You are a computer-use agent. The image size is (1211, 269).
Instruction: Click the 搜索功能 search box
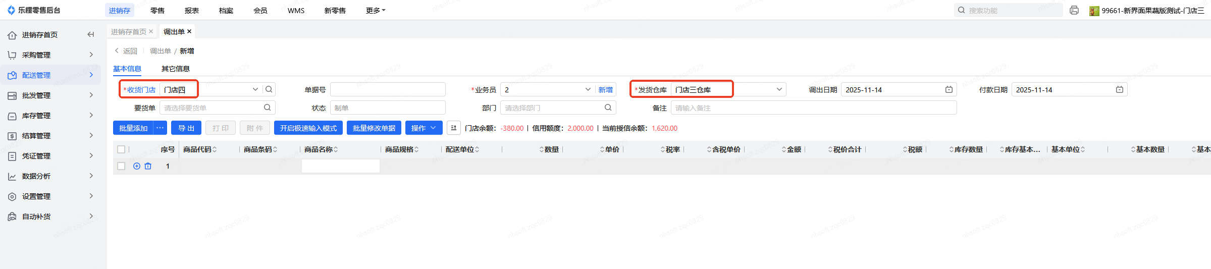(x=1008, y=10)
